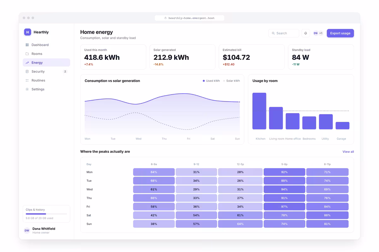Select the Kitchen usage bar
Viewport: 379px width, 252px height.
pyautogui.click(x=259, y=111)
